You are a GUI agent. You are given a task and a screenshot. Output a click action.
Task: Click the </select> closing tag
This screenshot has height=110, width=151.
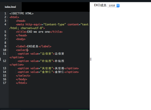23,76
